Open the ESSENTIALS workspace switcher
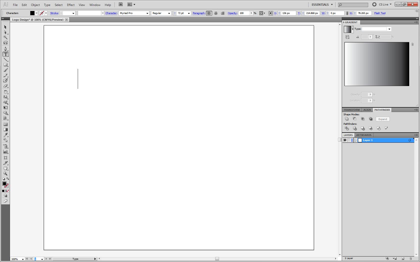 pos(322,4)
